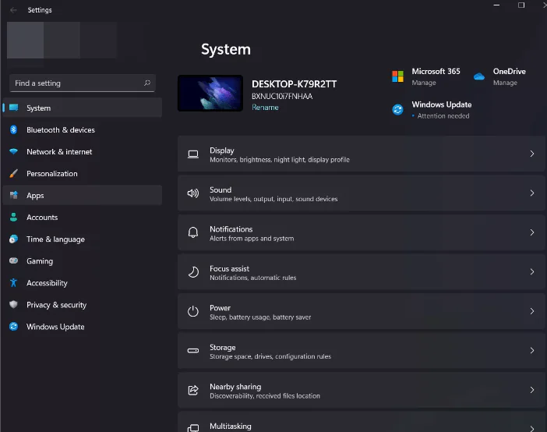Select Time & language from the sidebar
The height and width of the screenshot is (432, 547).
coord(55,239)
